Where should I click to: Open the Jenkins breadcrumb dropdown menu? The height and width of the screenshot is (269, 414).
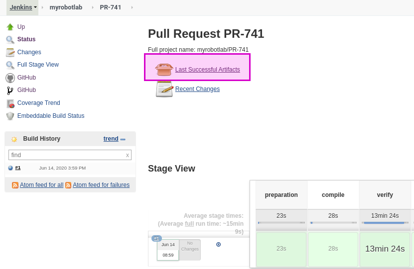(35, 7)
